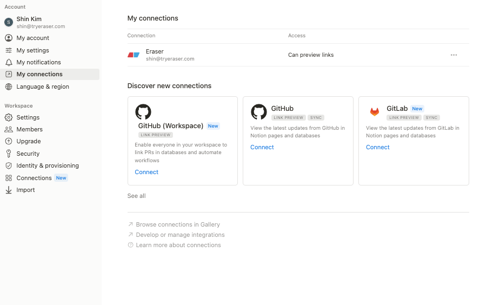Screen dimensions: 493x305
Task: Click the Members people icon
Action: coord(9,129)
